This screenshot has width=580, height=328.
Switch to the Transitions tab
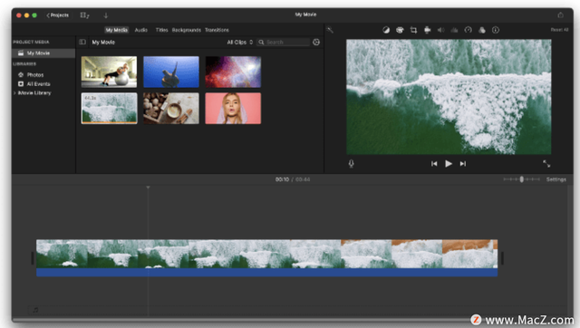click(217, 30)
